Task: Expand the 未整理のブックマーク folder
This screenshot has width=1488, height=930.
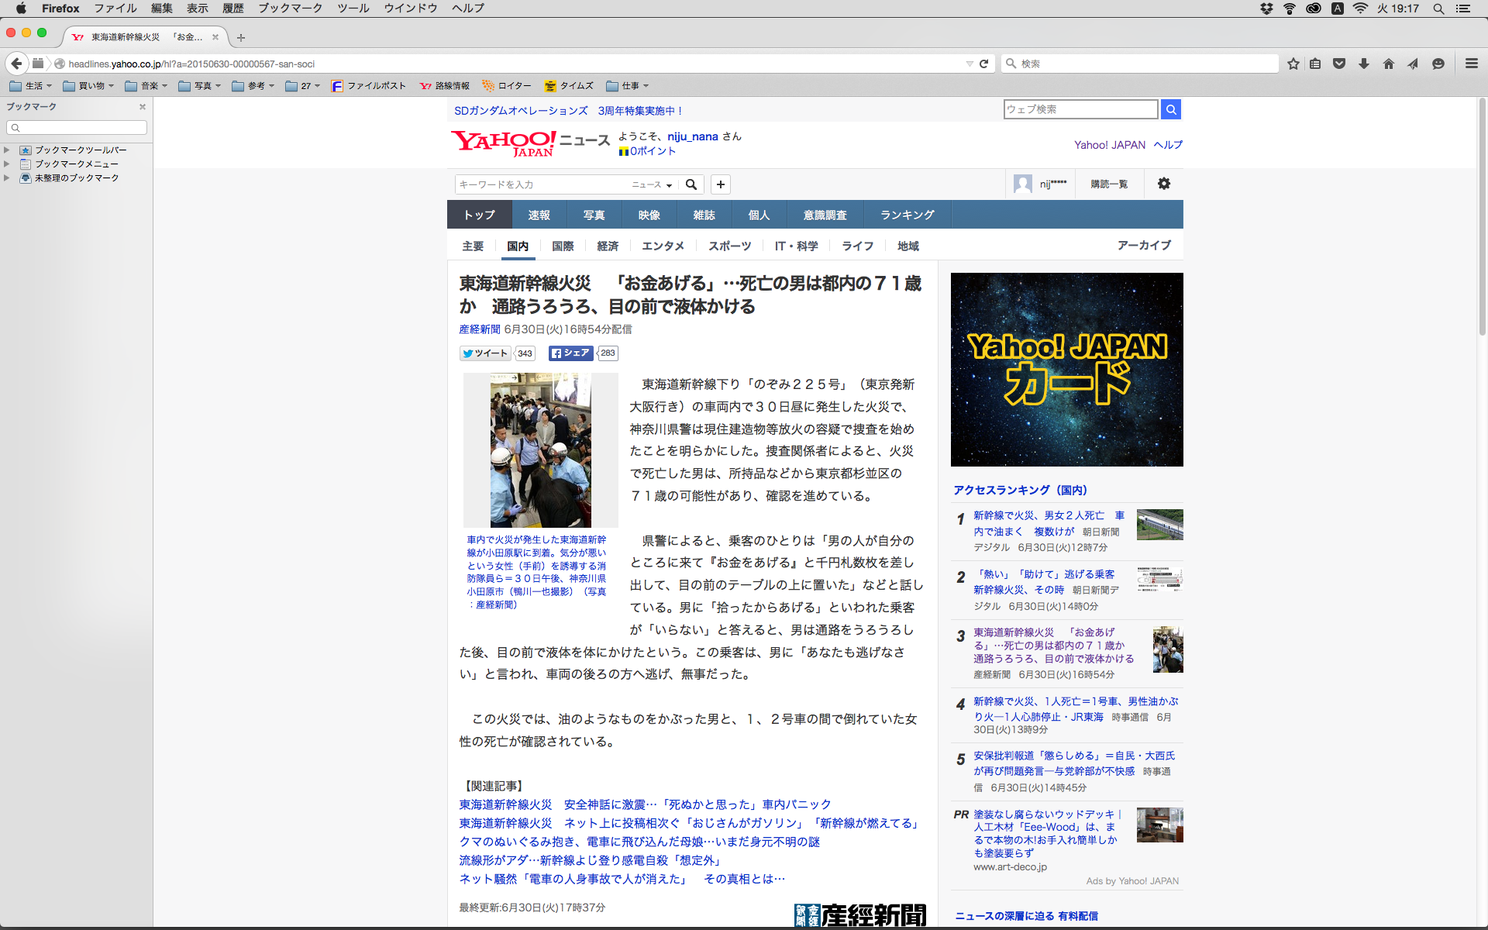Action: pos(7,178)
